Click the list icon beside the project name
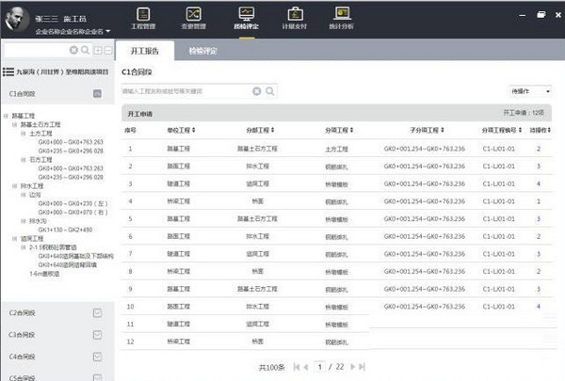The height and width of the screenshot is (381, 565). pyautogui.click(x=8, y=71)
